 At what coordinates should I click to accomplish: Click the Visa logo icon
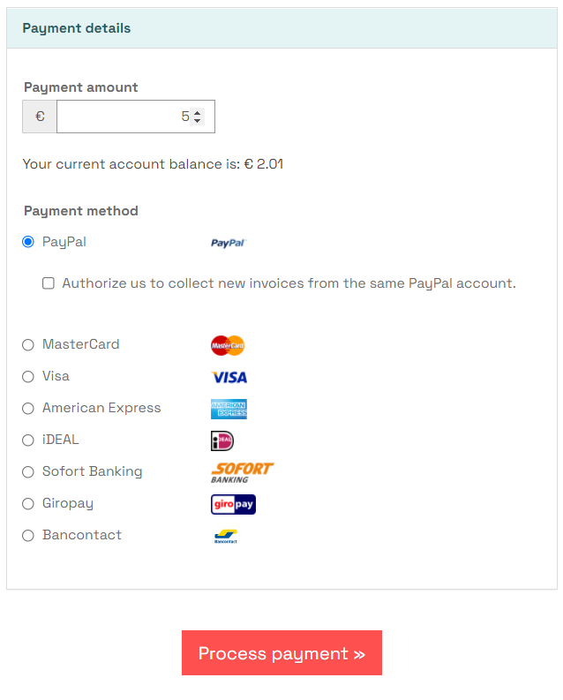click(229, 377)
